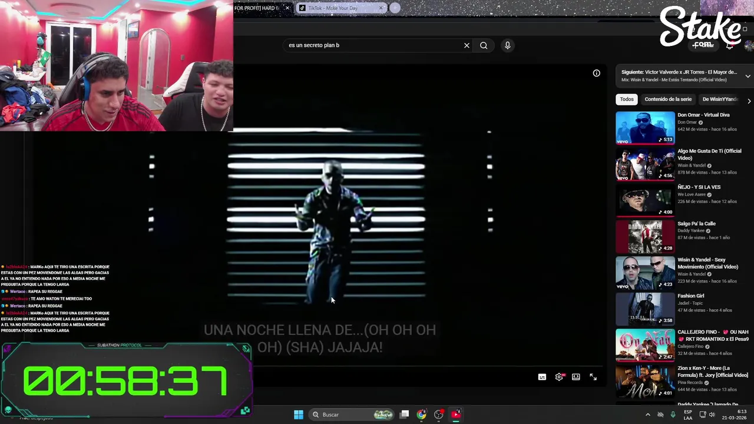754x424 pixels.
Task: Open Don Omar - Virtual Diva thumbnail
Action: (645, 128)
